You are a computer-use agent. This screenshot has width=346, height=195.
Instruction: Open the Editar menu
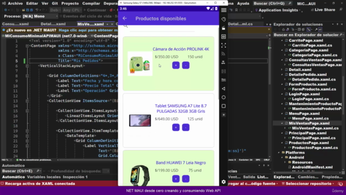coord(32,4)
